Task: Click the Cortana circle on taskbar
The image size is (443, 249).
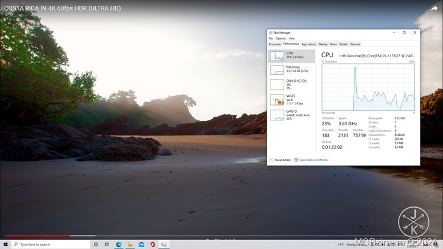Action: coord(96,244)
